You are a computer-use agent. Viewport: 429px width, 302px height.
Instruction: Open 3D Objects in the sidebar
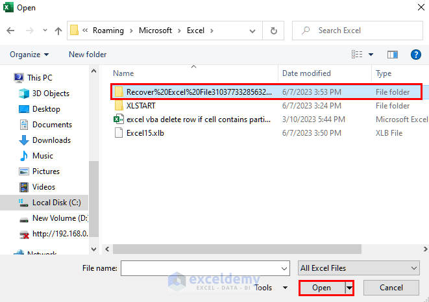pyautogui.click(x=51, y=94)
